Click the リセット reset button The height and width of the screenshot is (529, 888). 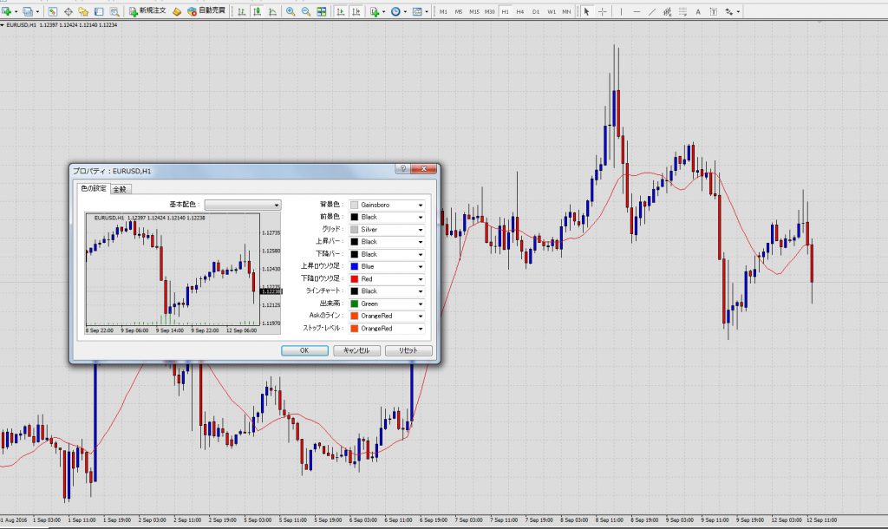point(408,350)
